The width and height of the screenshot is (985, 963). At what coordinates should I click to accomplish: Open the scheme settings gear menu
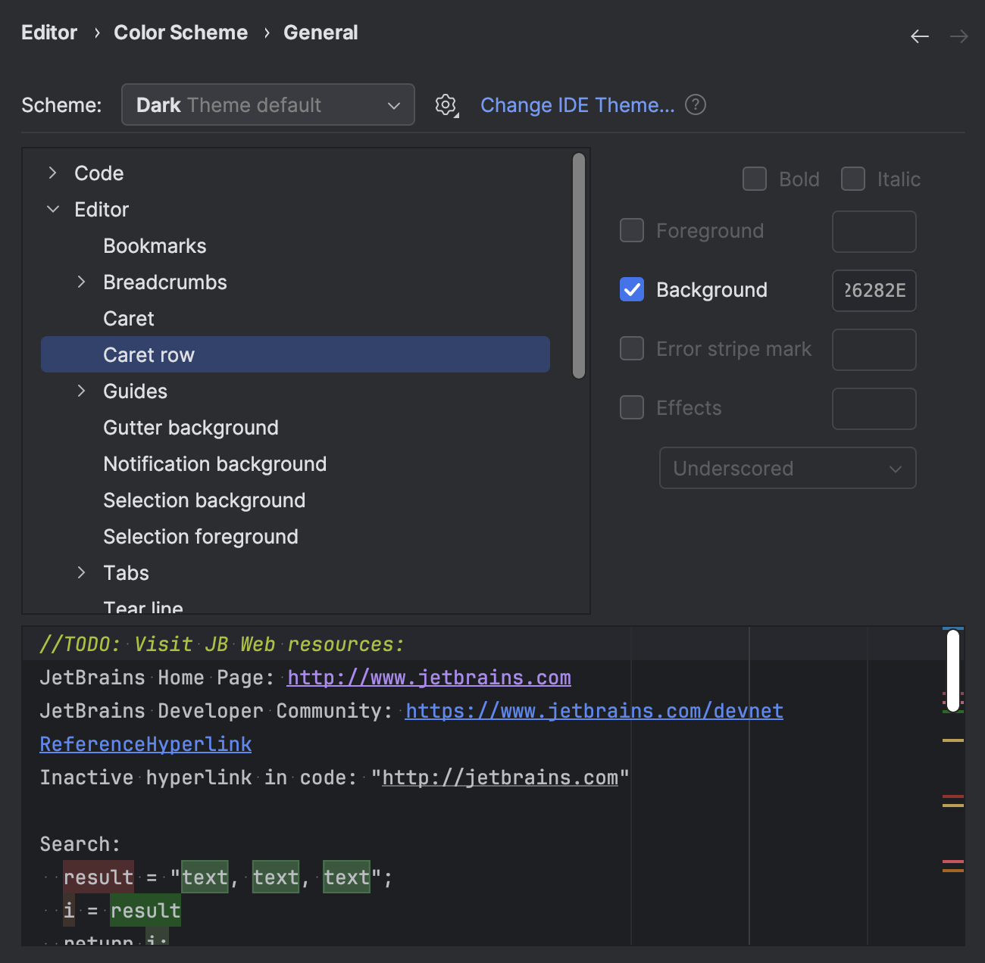tap(446, 105)
